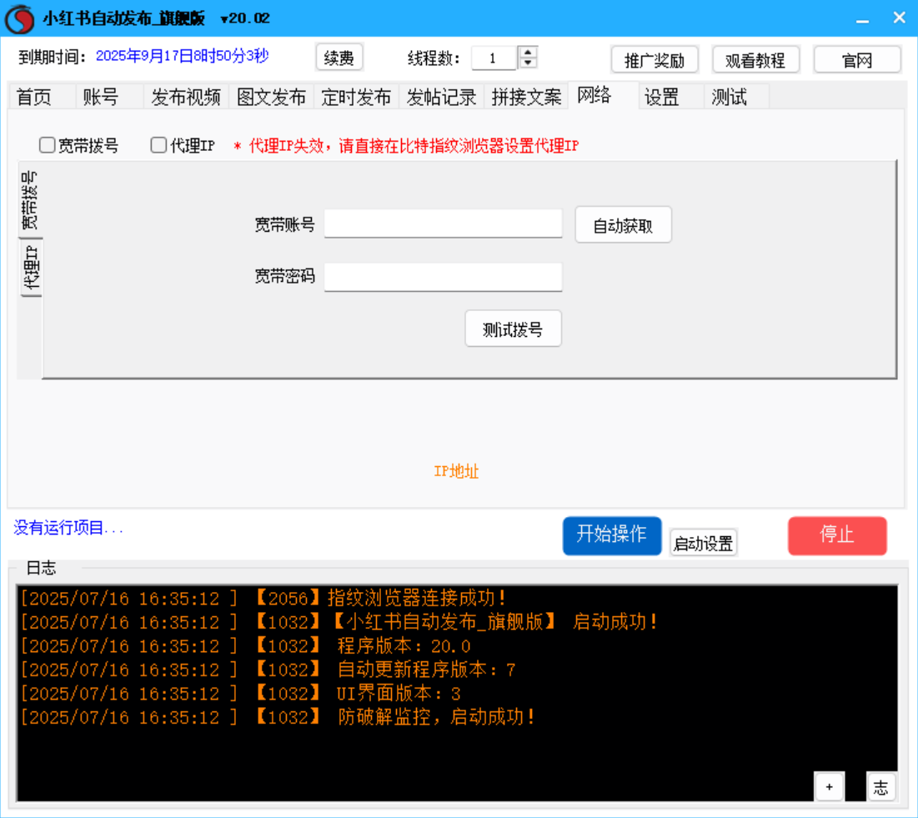
Task: Click the 志 button in log panel
Action: point(880,786)
